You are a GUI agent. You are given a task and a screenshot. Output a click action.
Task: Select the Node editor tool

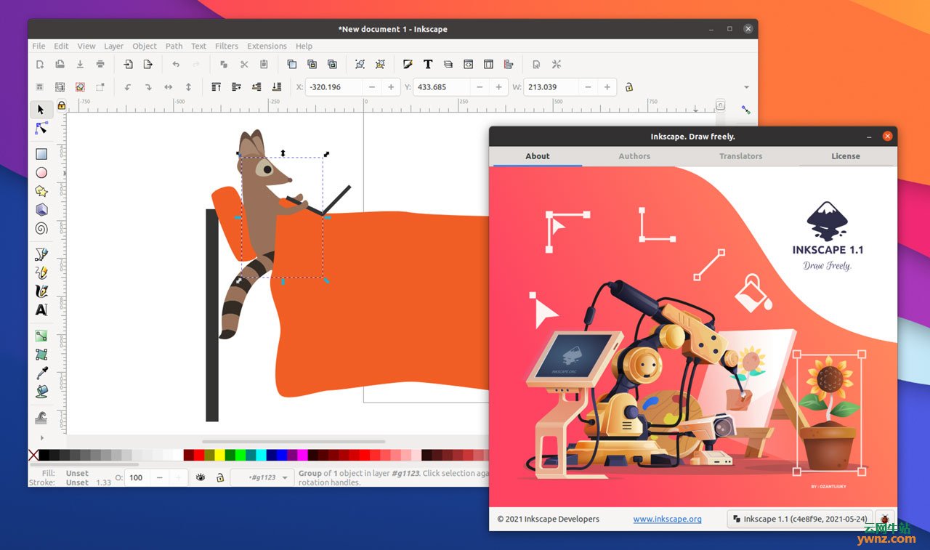[x=41, y=128]
